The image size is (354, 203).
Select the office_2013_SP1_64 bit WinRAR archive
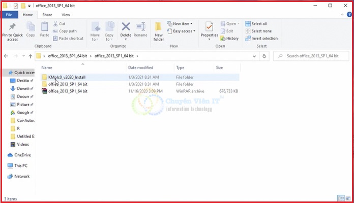pyautogui.click(x=140, y=91)
